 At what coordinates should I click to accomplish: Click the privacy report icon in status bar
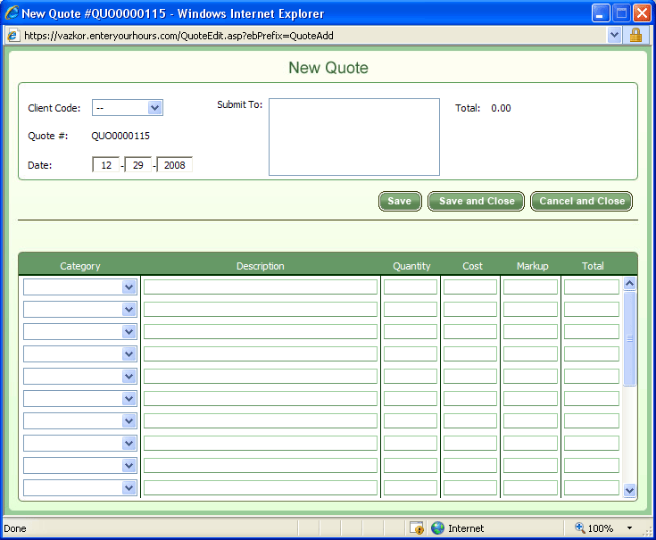417,528
